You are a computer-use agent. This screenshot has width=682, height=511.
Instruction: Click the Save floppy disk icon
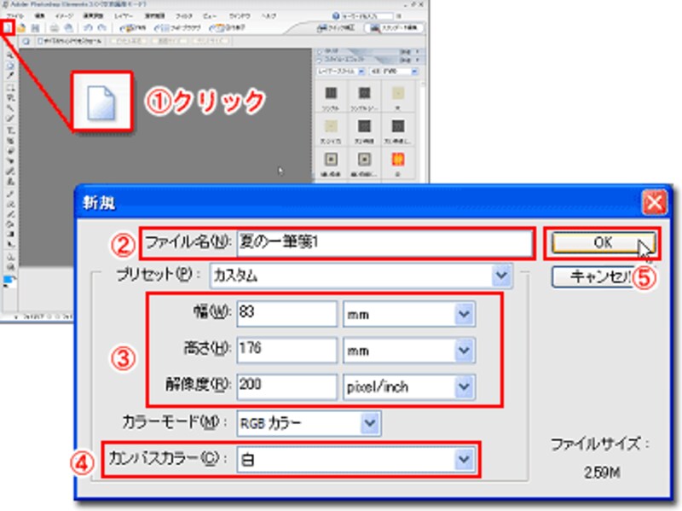[x=33, y=28]
